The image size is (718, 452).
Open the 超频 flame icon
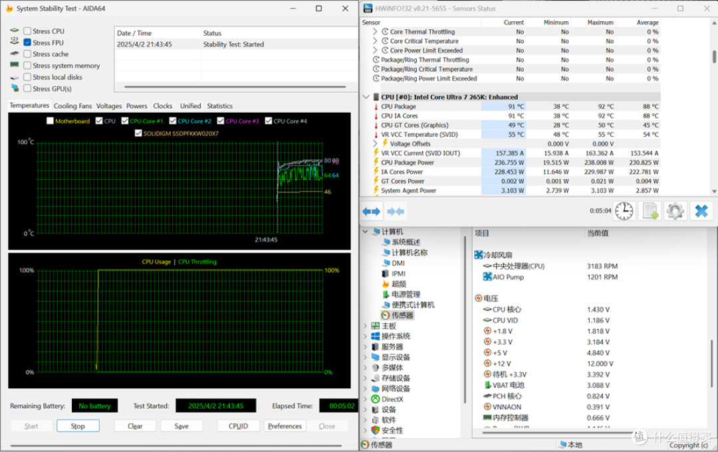(386, 284)
